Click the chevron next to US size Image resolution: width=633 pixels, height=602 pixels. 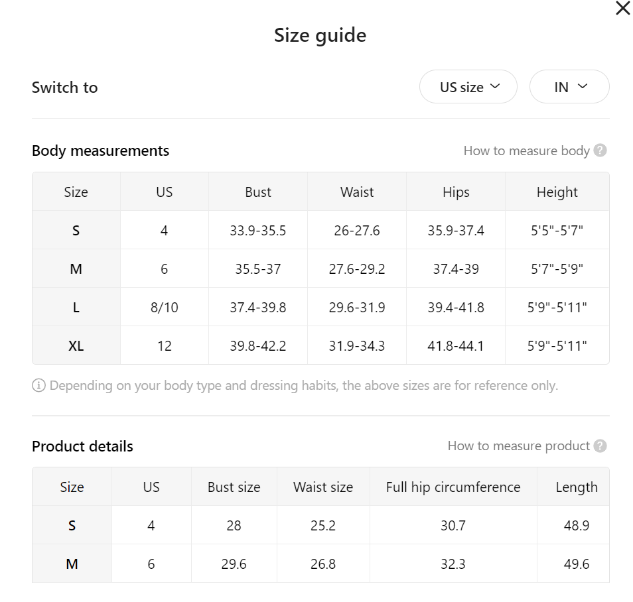click(495, 86)
